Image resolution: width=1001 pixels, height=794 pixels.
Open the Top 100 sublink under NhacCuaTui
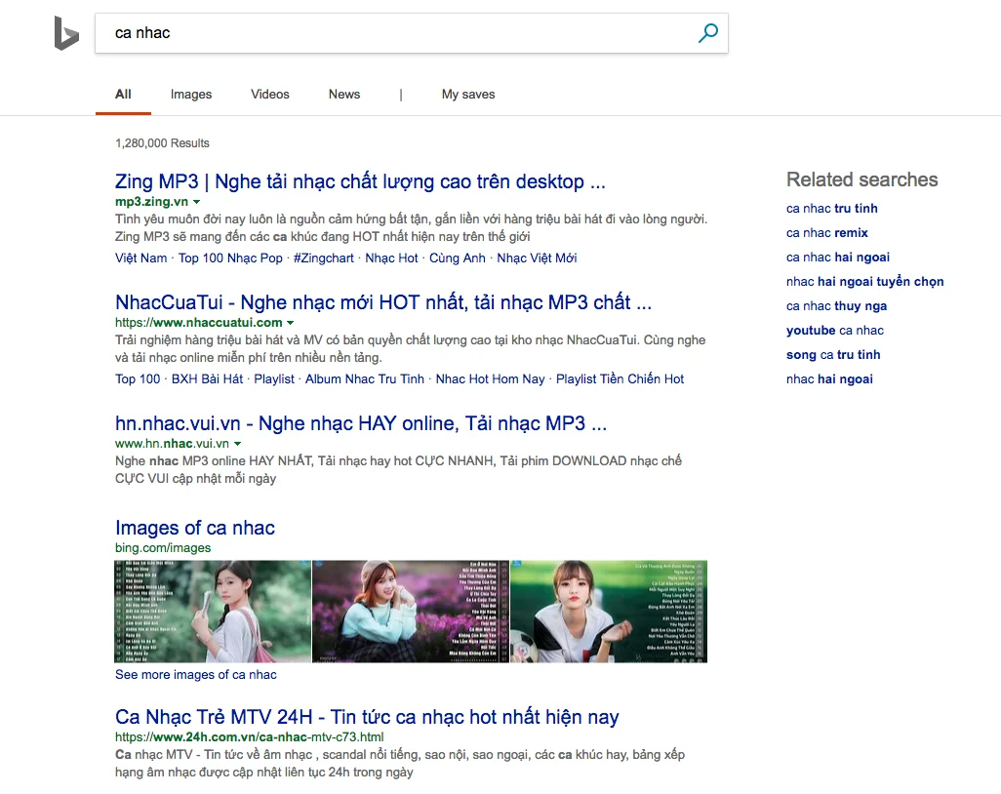tap(138, 379)
